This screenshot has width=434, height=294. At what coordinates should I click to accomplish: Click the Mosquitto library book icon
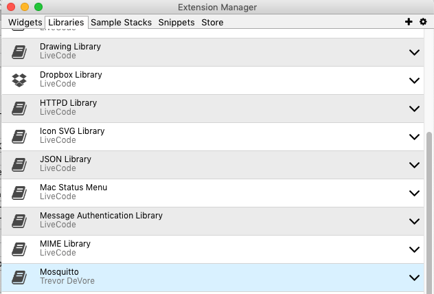coord(19,278)
